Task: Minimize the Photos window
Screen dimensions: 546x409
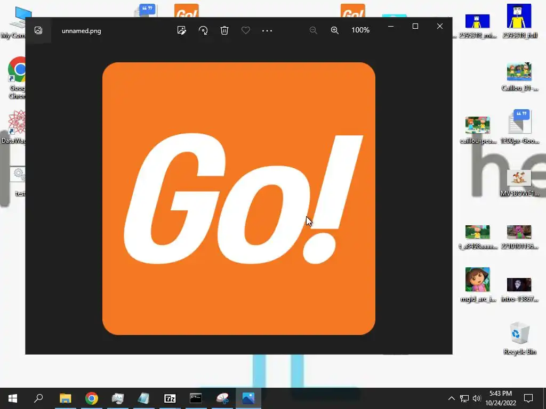Action: tap(391, 26)
